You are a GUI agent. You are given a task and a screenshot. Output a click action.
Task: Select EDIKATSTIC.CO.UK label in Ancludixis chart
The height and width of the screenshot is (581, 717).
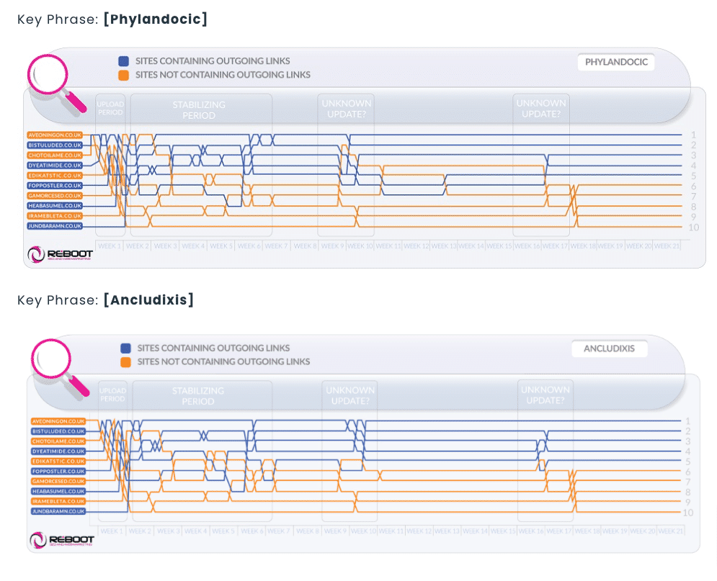(x=58, y=461)
